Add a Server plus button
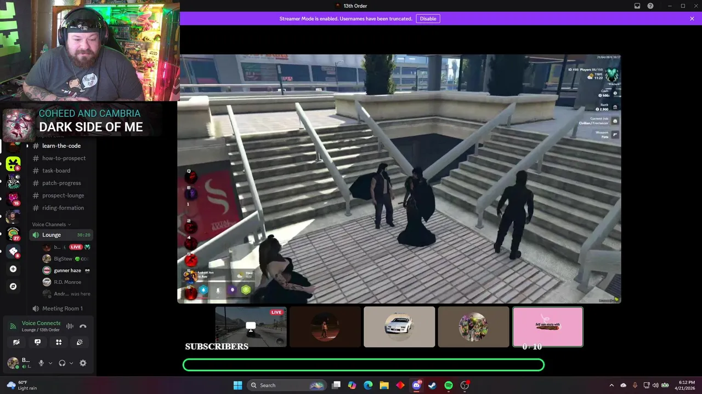Image resolution: width=702 pixels, height=394 pixels. coord(13,269)
